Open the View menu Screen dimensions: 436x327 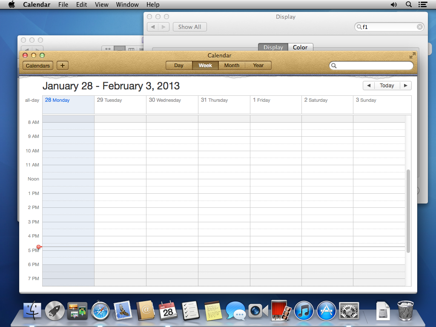click(101, 4)
